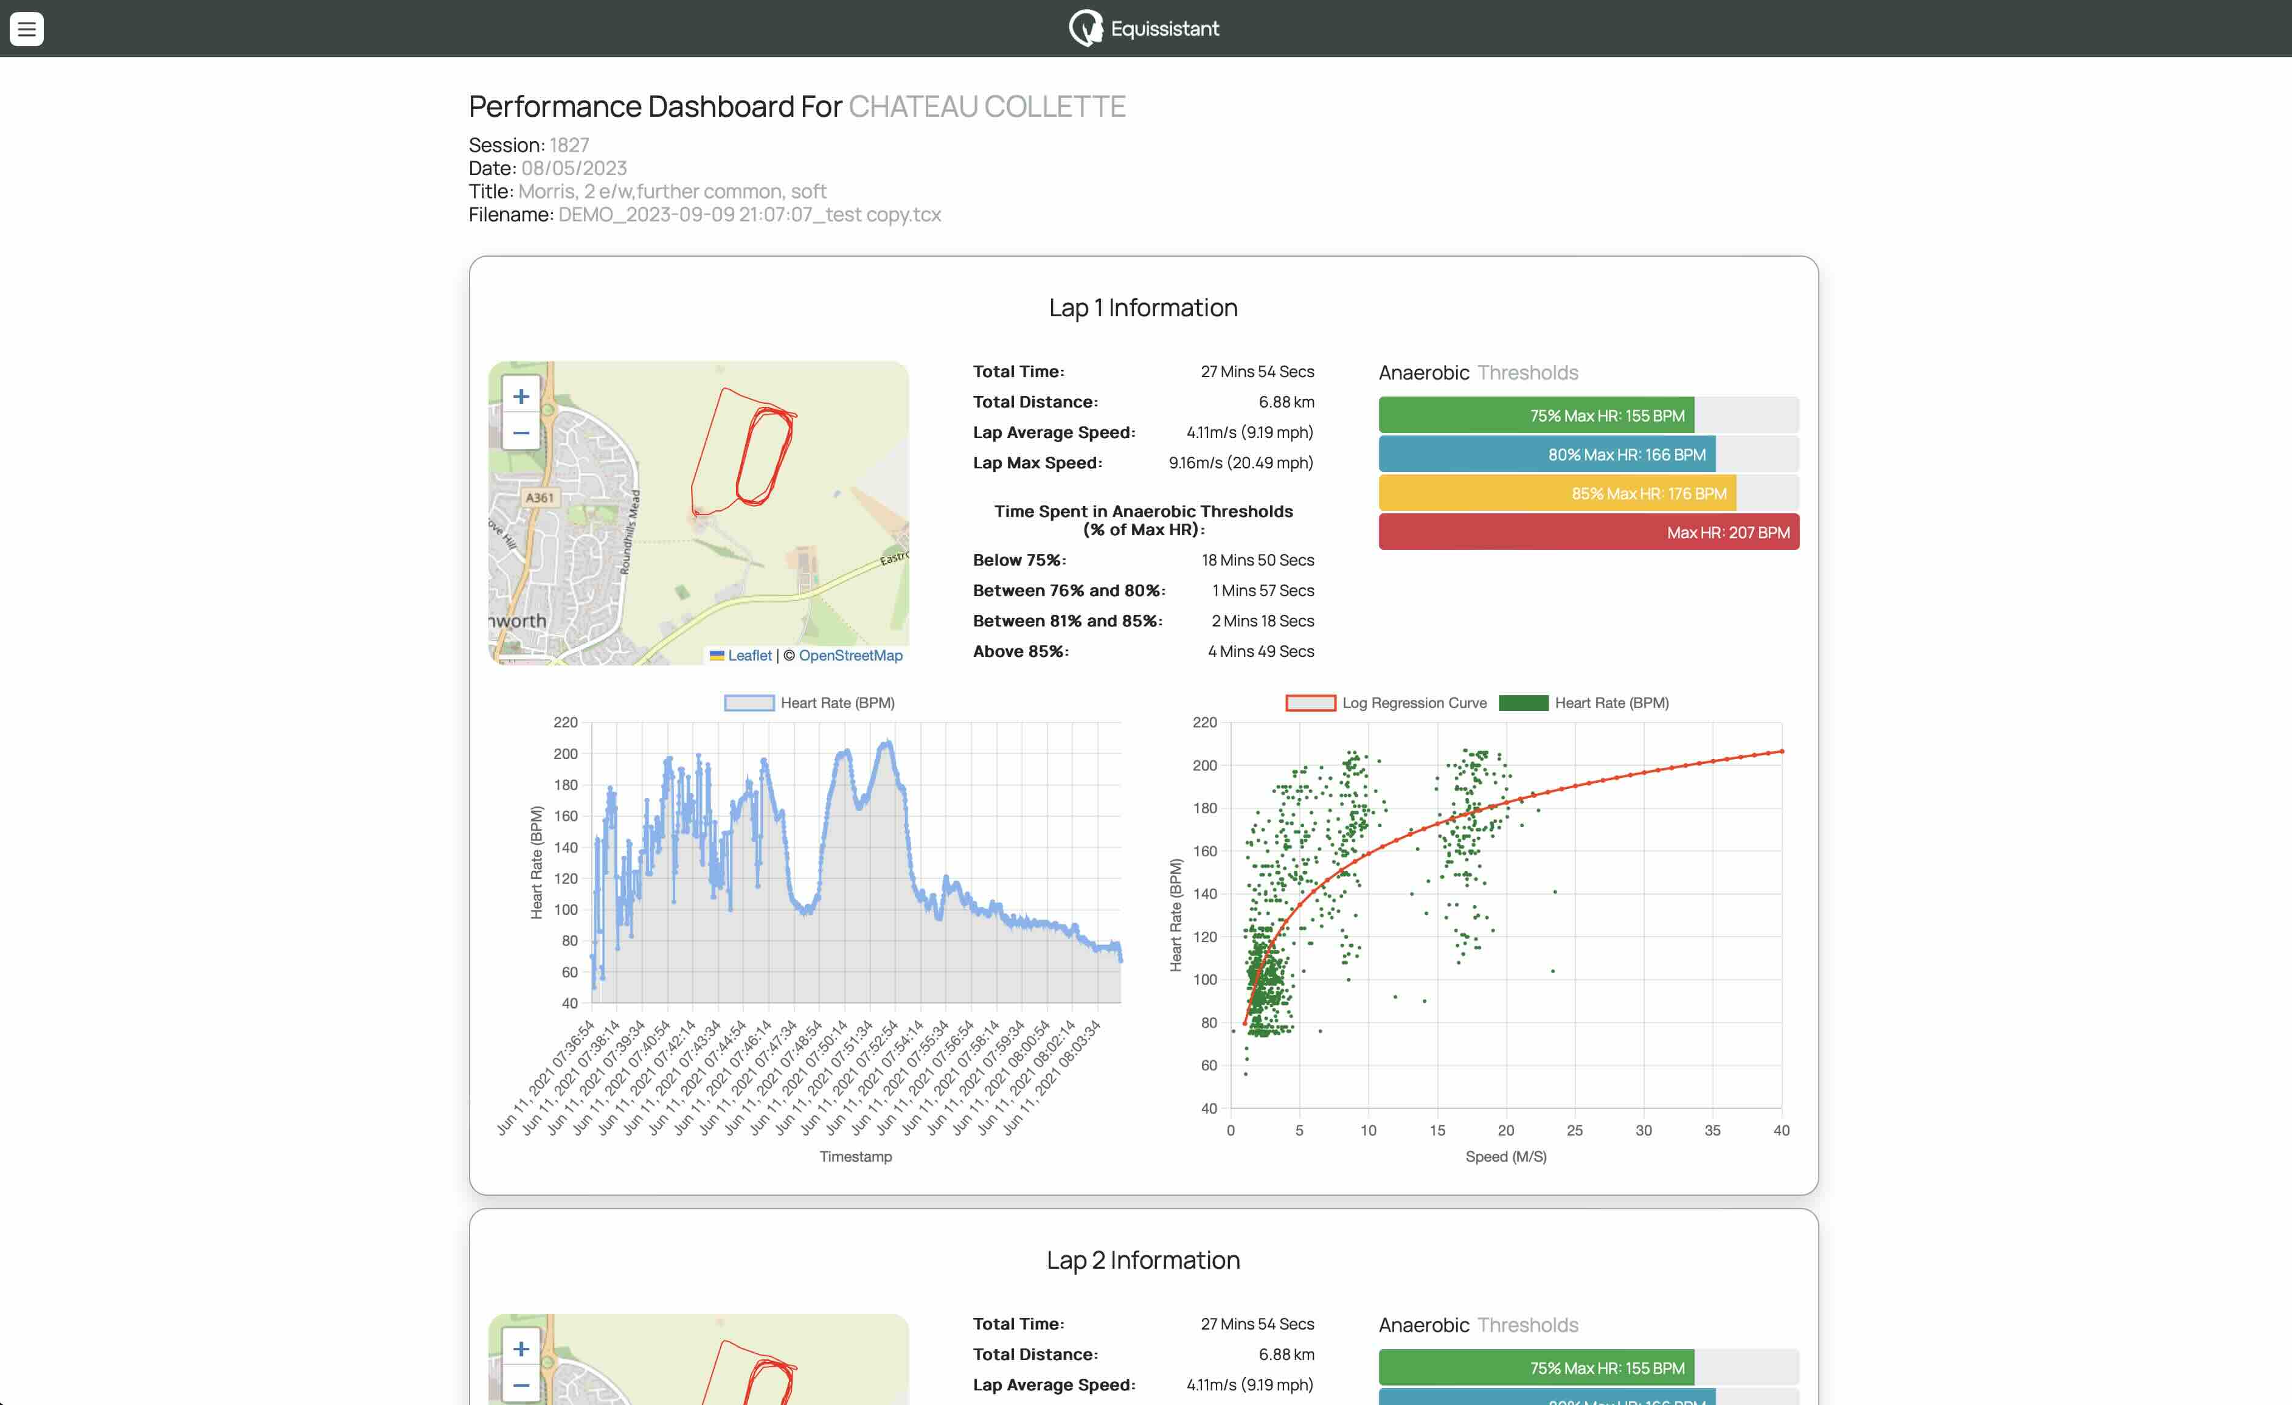The width and height of the screenshot is (2292, 1405).
Task: Click the Lap 1 Total Time value '27 Mins 54 Secs'
Action: pos(1258,372)
